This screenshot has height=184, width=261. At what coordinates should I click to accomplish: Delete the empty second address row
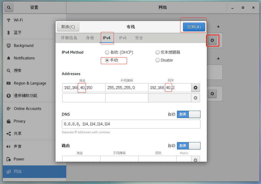(196, 98)
